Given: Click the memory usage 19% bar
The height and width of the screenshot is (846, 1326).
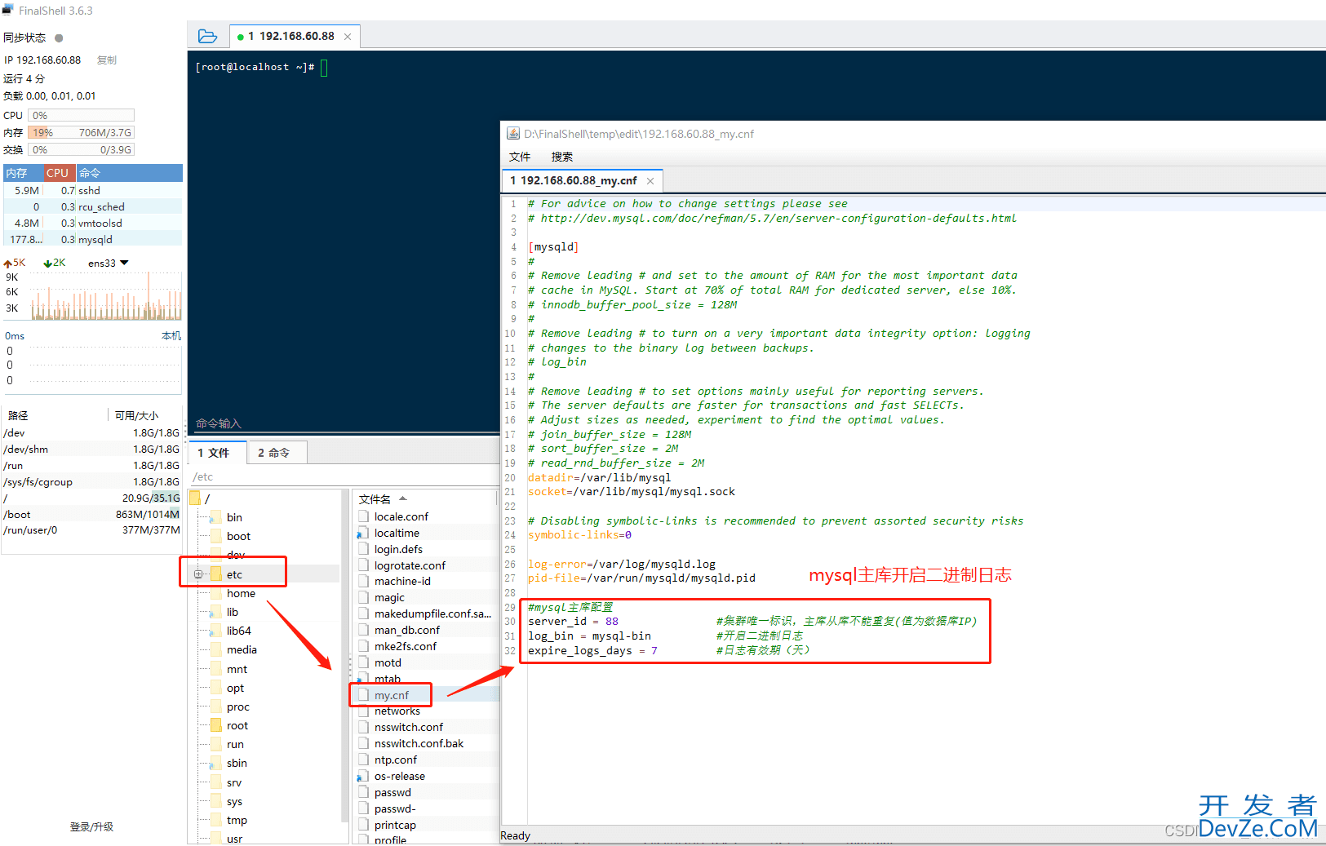Looking at the screenshot, I should click(81, 132).
